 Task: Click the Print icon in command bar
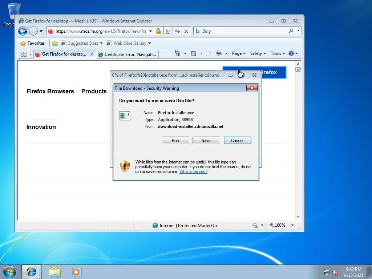point(218,53)
